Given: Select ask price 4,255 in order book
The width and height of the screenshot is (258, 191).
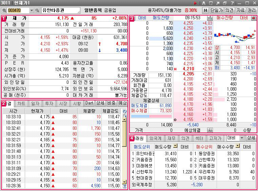Looking at the screenshot, I should point(188,23).
